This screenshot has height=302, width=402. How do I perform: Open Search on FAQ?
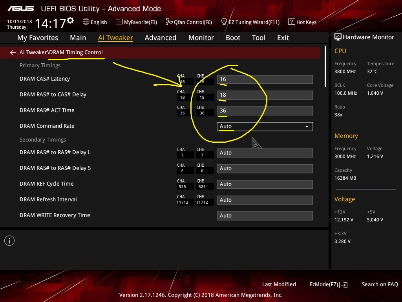380,284
